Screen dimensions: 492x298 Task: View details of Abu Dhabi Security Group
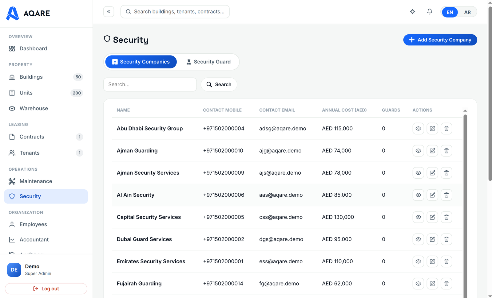[x=418, y=129]
